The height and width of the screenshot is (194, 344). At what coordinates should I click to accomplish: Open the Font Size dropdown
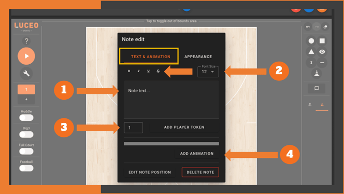pos(208,72)
